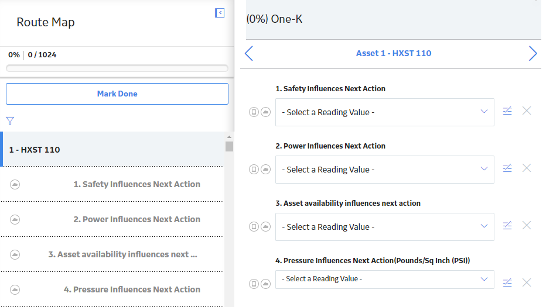553x307 pixels.
Task: Click device icon beside Safety Influences dropdown
Action: (x=254, y=112)
